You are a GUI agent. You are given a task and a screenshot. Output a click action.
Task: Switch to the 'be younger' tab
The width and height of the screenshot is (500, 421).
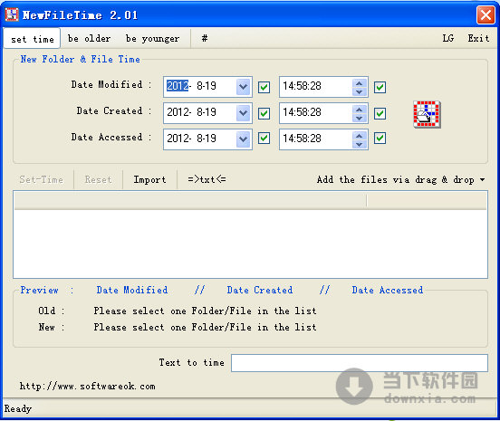[x=153, y=39]
